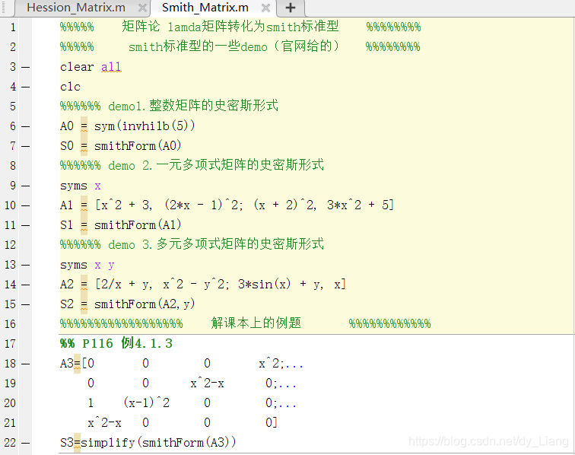Close the Smith_Matrix.m tab
This screenshot has width=575, height=455.
click(x=266, y=8)
